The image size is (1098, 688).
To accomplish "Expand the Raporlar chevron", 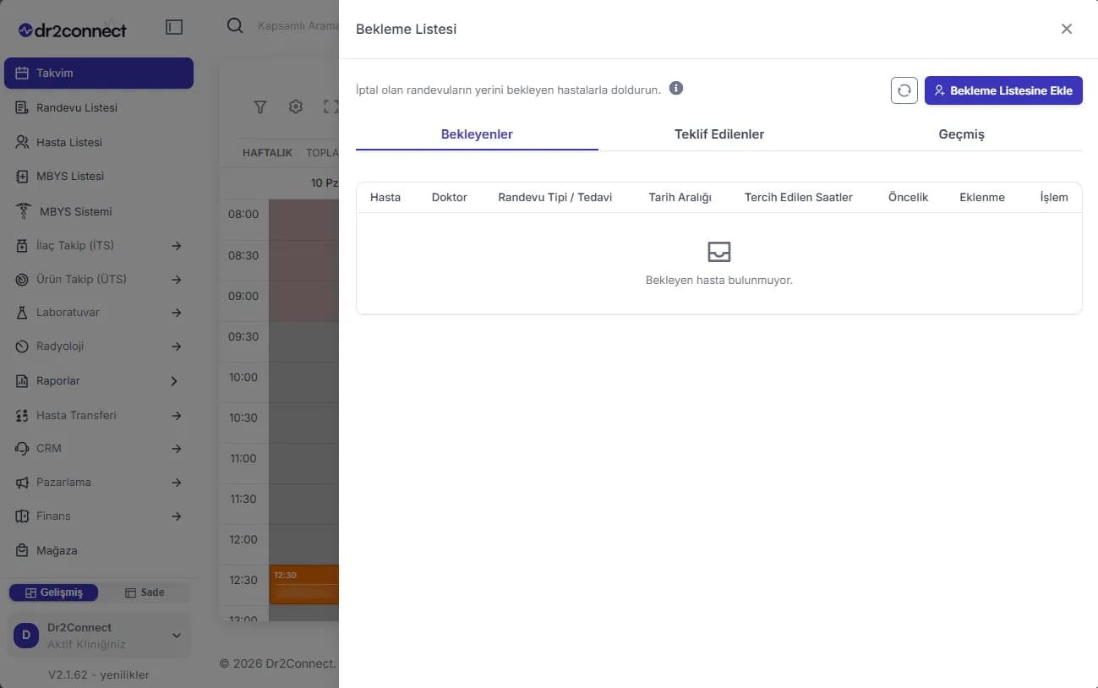I will 174,381.
